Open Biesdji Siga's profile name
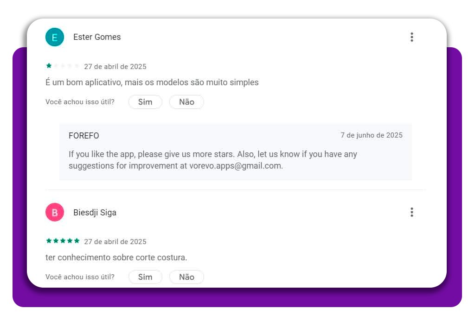This screenshot has width=475, height=321. tap(95, 213)
